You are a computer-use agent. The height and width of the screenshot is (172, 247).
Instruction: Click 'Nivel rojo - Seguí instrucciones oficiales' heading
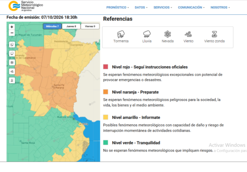tap(150, 67)
